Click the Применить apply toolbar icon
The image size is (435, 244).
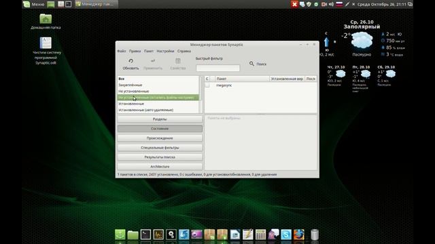click(153, 61)
